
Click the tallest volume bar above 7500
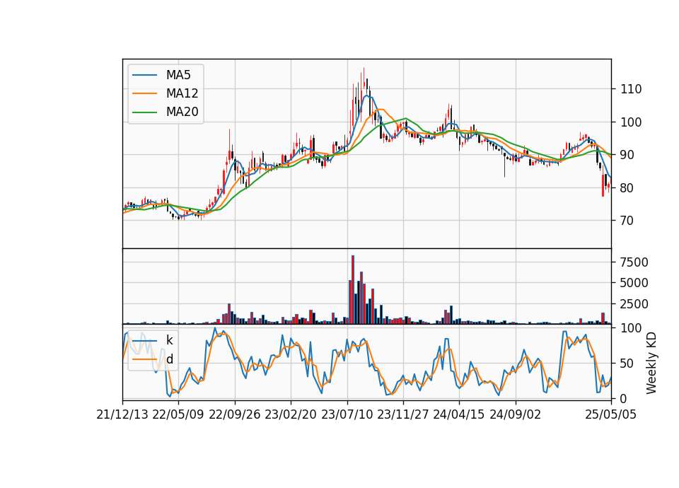[353, 290]
